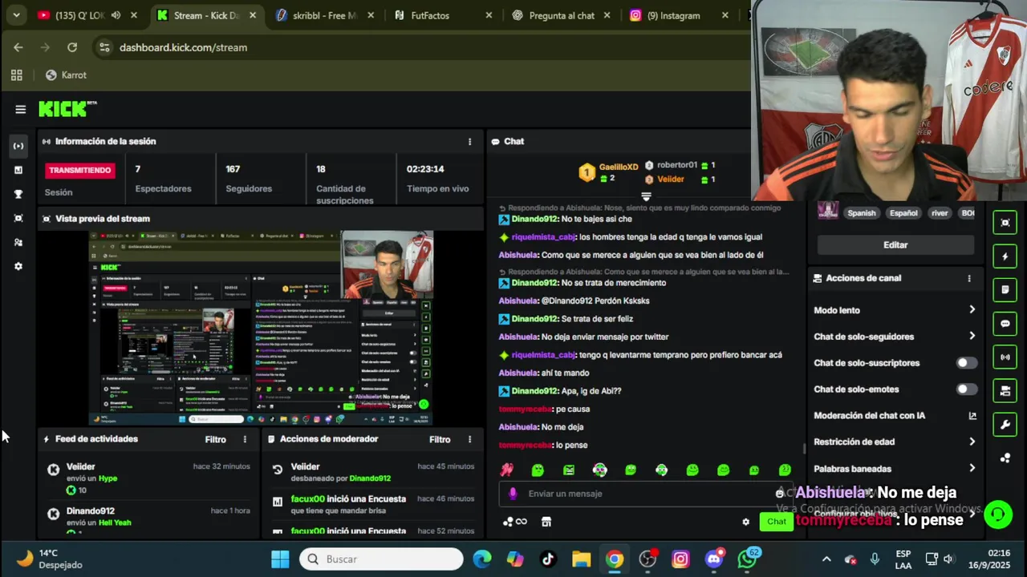
Task: Click the Karrot bookmark
Action: pyautogui.click(x=66, y=75)
